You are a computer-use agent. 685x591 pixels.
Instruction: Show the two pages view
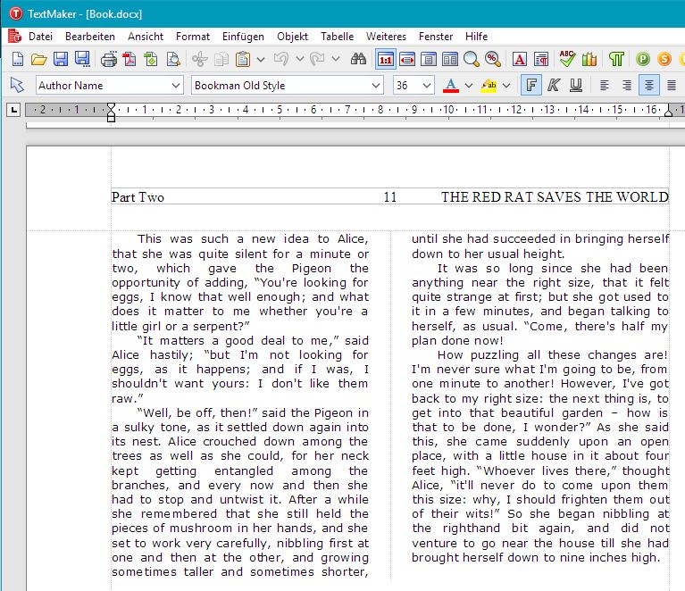point(450,59)
